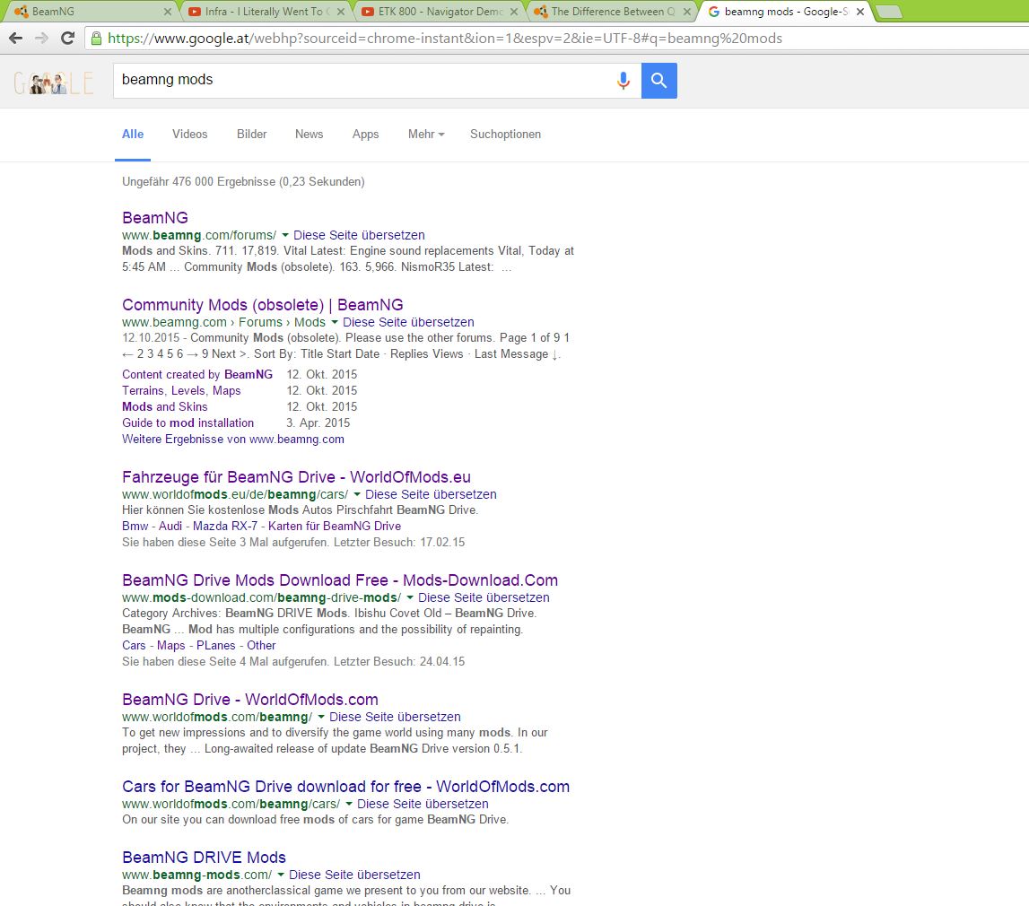Open the Mazda RX-7 sitelink
Image resolution: width=1029 pixels, height=906 pixels.
(225, 527)
